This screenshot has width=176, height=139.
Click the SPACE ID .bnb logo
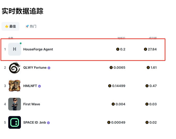point(14,122)
